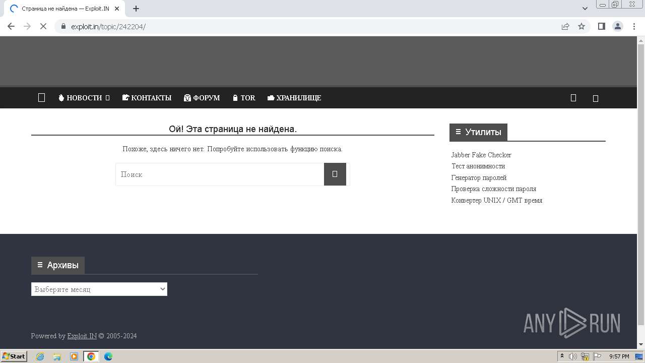Open the media player taskbar icon
Screen dimensions: 645x363
click(x=74, y=356)
